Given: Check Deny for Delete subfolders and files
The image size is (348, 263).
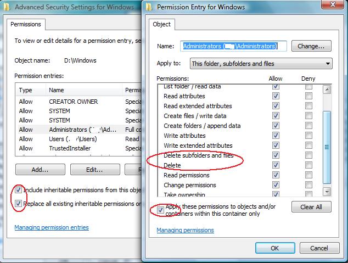Looking at the screenshot, I should (x=308, y=155).
